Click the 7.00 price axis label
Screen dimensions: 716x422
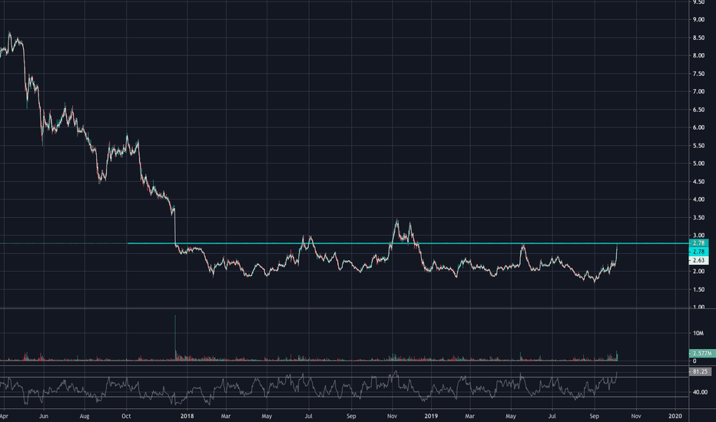click(x=698, y=92)
